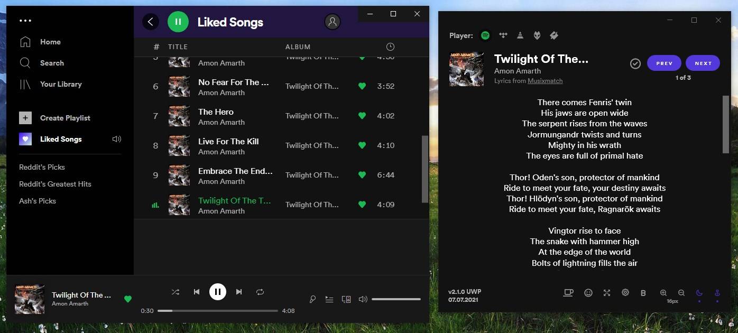Select The Hero song title

216,112
